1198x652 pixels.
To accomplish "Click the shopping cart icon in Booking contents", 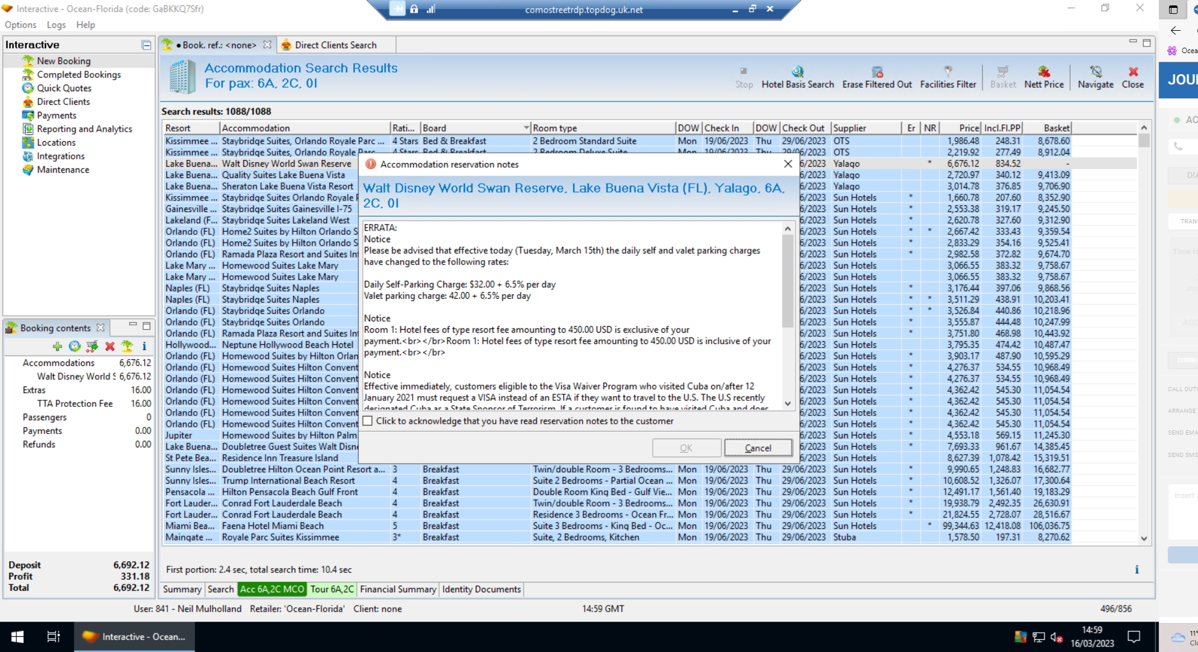I will pos(92,346).
